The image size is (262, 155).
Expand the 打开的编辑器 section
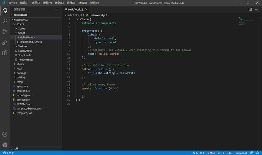pyautogui.click(x=36, y=15)
